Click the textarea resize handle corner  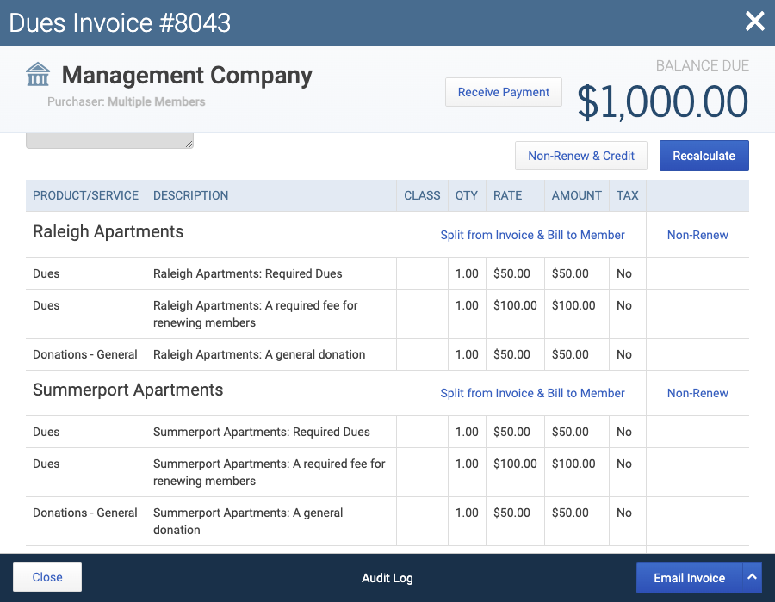pos(189,144)
